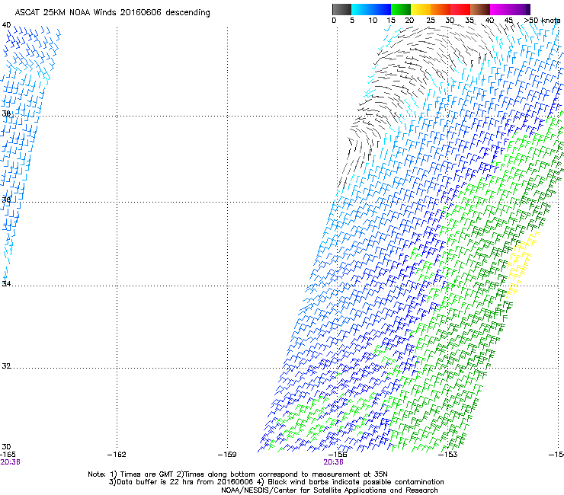Click the latitude label 32

point(6,366)
